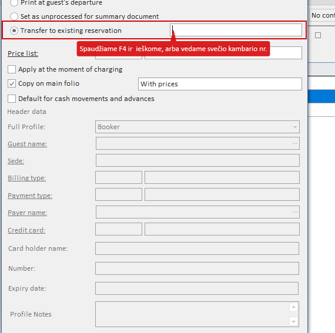
Task: Uncheck Copy on main folio checkbox
Action: [x=12, y=83]
